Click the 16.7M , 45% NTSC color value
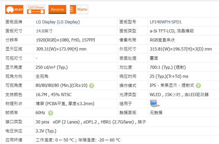219x144 pixels. [x=53, y=95]
